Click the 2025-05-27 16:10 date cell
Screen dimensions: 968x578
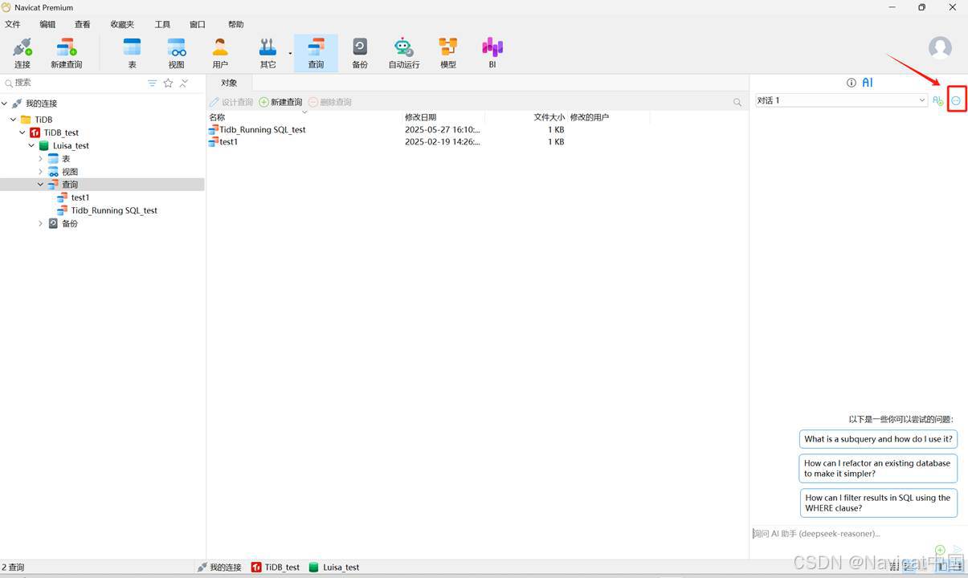click(x=442, y=129)
